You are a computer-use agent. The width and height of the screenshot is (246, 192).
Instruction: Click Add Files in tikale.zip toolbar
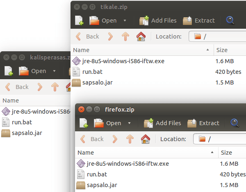[158, 21]
